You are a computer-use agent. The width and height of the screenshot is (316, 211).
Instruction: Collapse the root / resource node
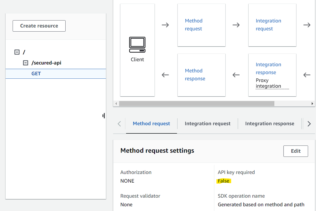click(x=16, y=52)
